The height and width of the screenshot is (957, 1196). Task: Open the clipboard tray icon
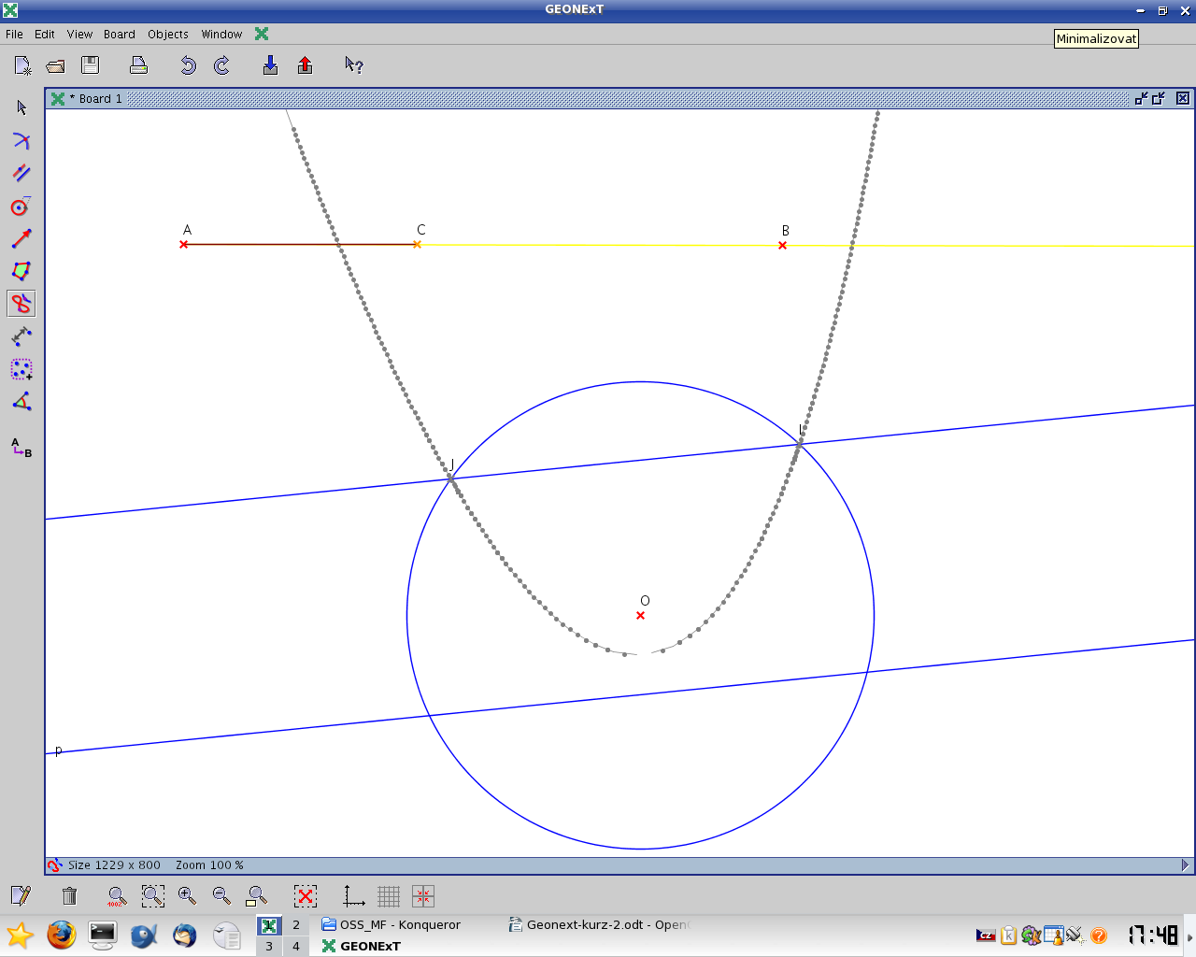coord(1008,935)
